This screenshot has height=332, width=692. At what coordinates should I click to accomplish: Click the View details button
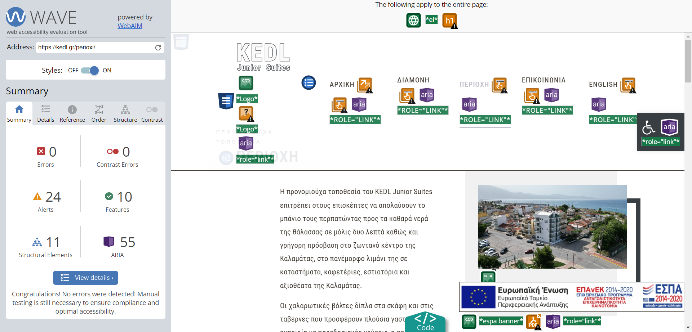(85, 278)
